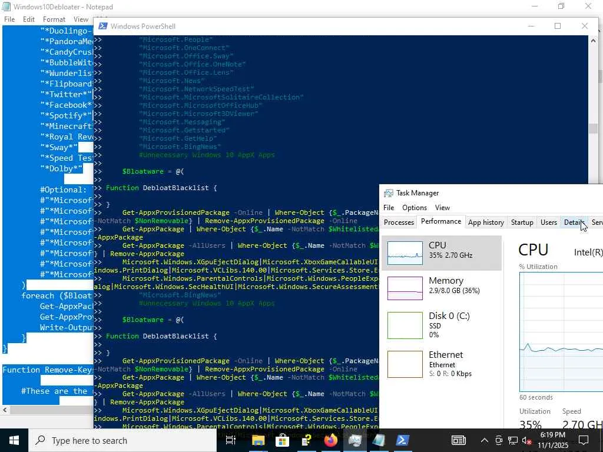Click the muted volume tray icon

click(527, 440)
